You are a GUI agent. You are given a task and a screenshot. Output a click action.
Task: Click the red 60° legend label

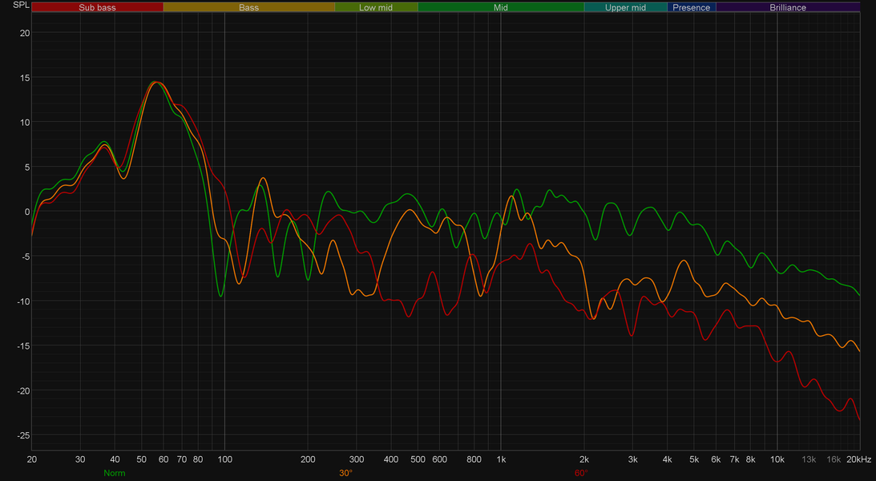[x=582, y=473]
